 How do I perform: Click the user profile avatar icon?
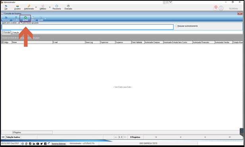(221, 8)
